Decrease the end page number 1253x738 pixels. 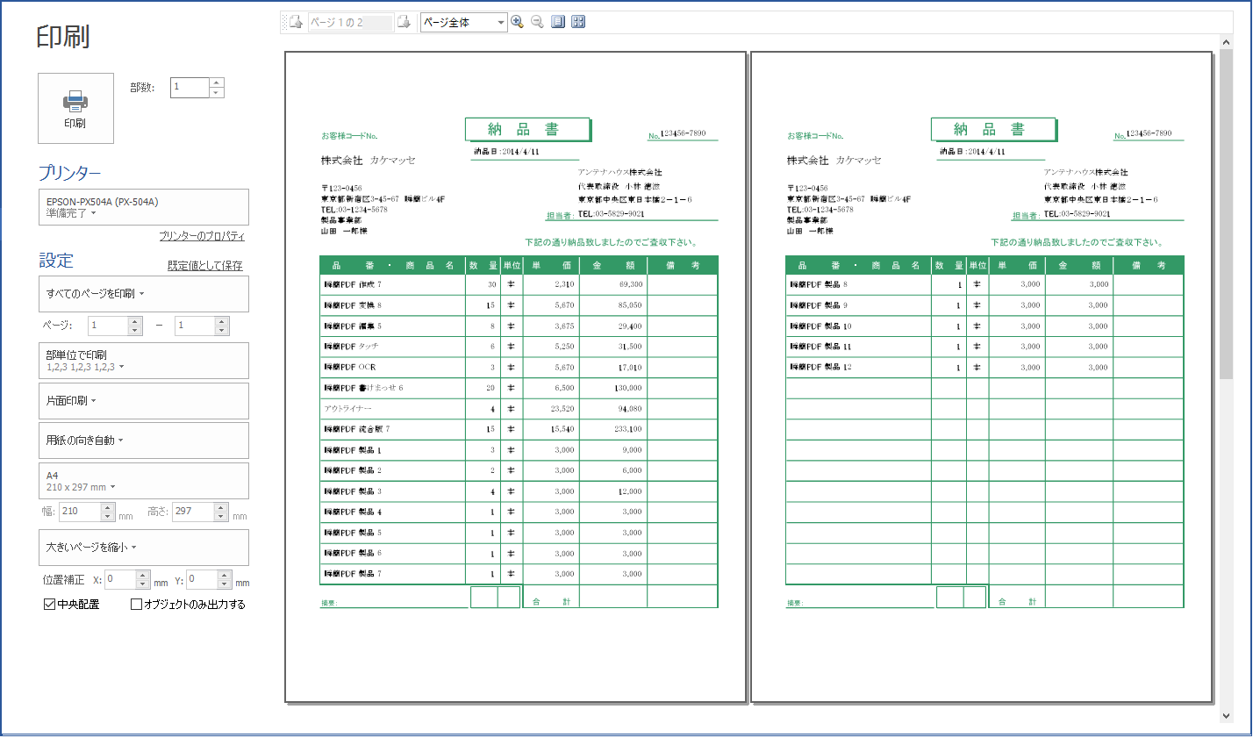point(222,330)
